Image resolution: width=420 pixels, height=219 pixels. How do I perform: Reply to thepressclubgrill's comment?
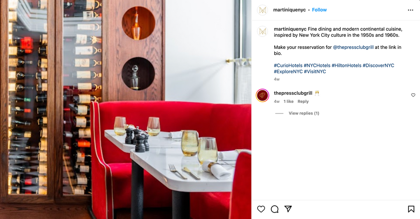(x=303, y=102)
